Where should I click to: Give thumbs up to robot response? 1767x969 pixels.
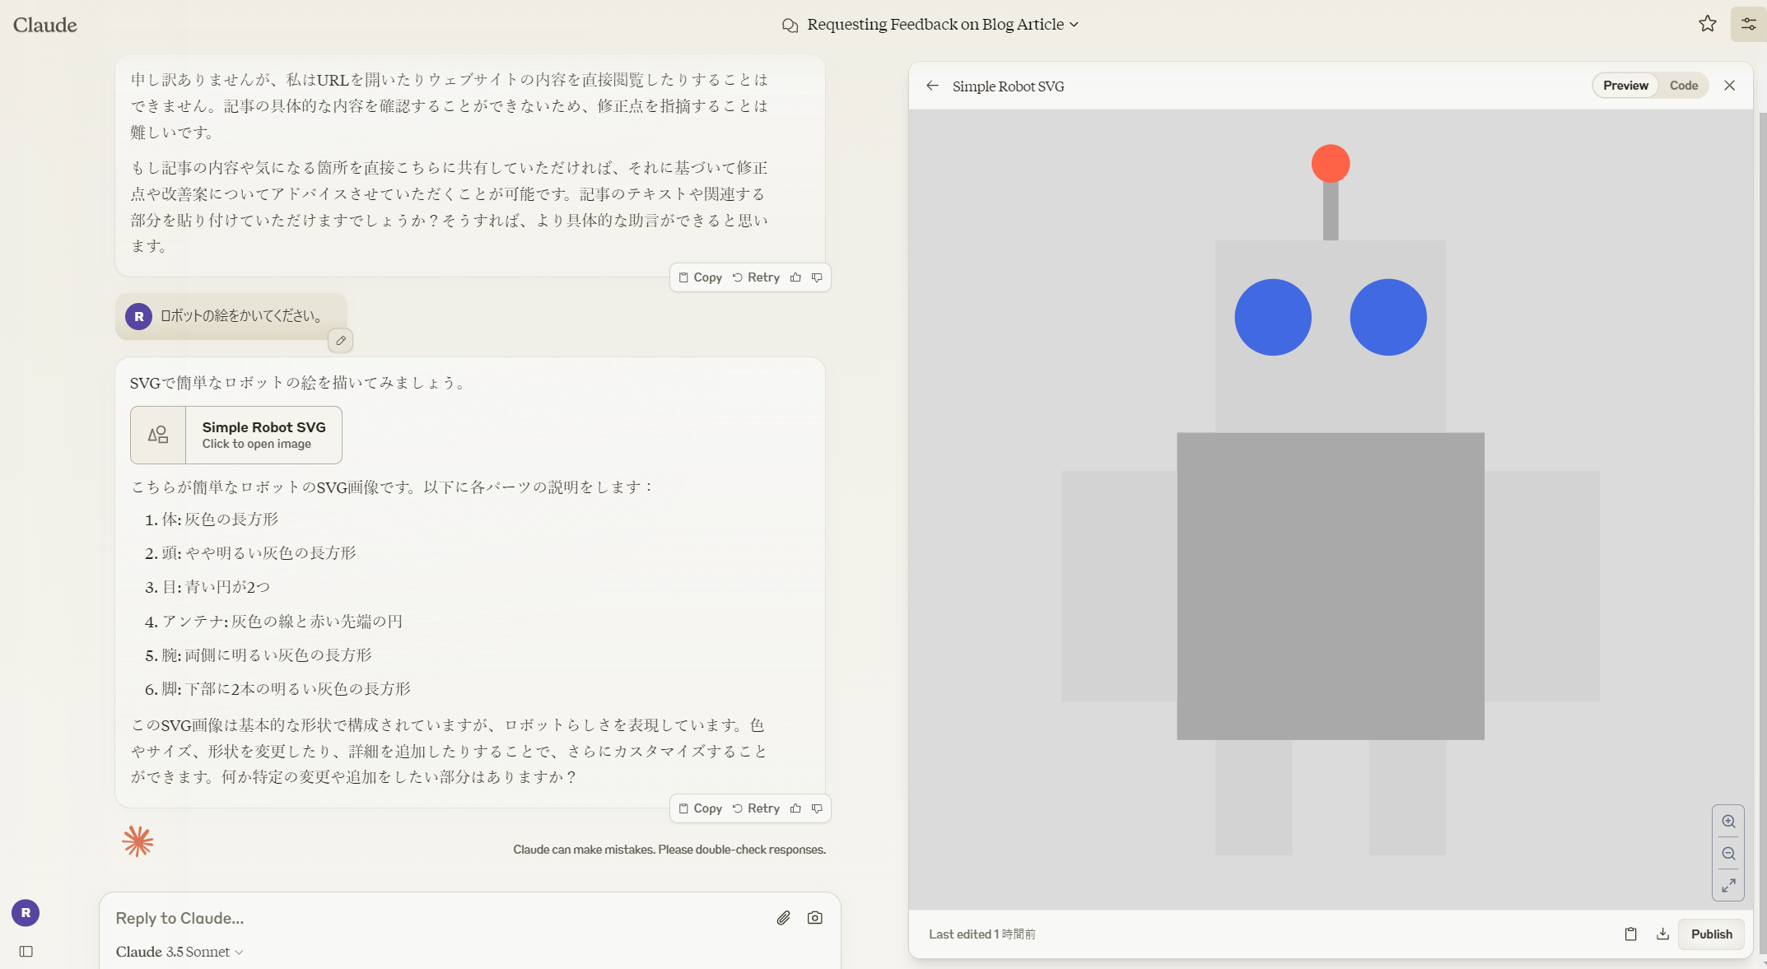click(795, 808)
